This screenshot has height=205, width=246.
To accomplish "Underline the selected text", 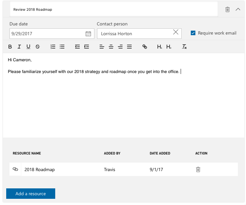I will pyautogui.click(x=28, y=47).
